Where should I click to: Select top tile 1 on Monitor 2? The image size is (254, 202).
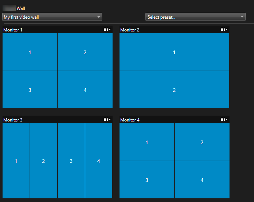174,52
